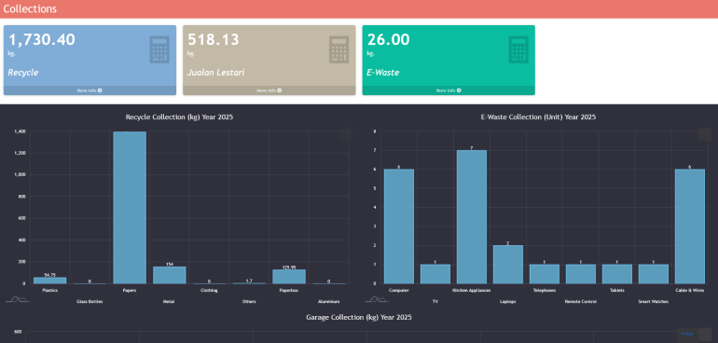This screenshot has height=343, width=718.
Task: Click the 'Papers' axis label
Action: point(130,290)
